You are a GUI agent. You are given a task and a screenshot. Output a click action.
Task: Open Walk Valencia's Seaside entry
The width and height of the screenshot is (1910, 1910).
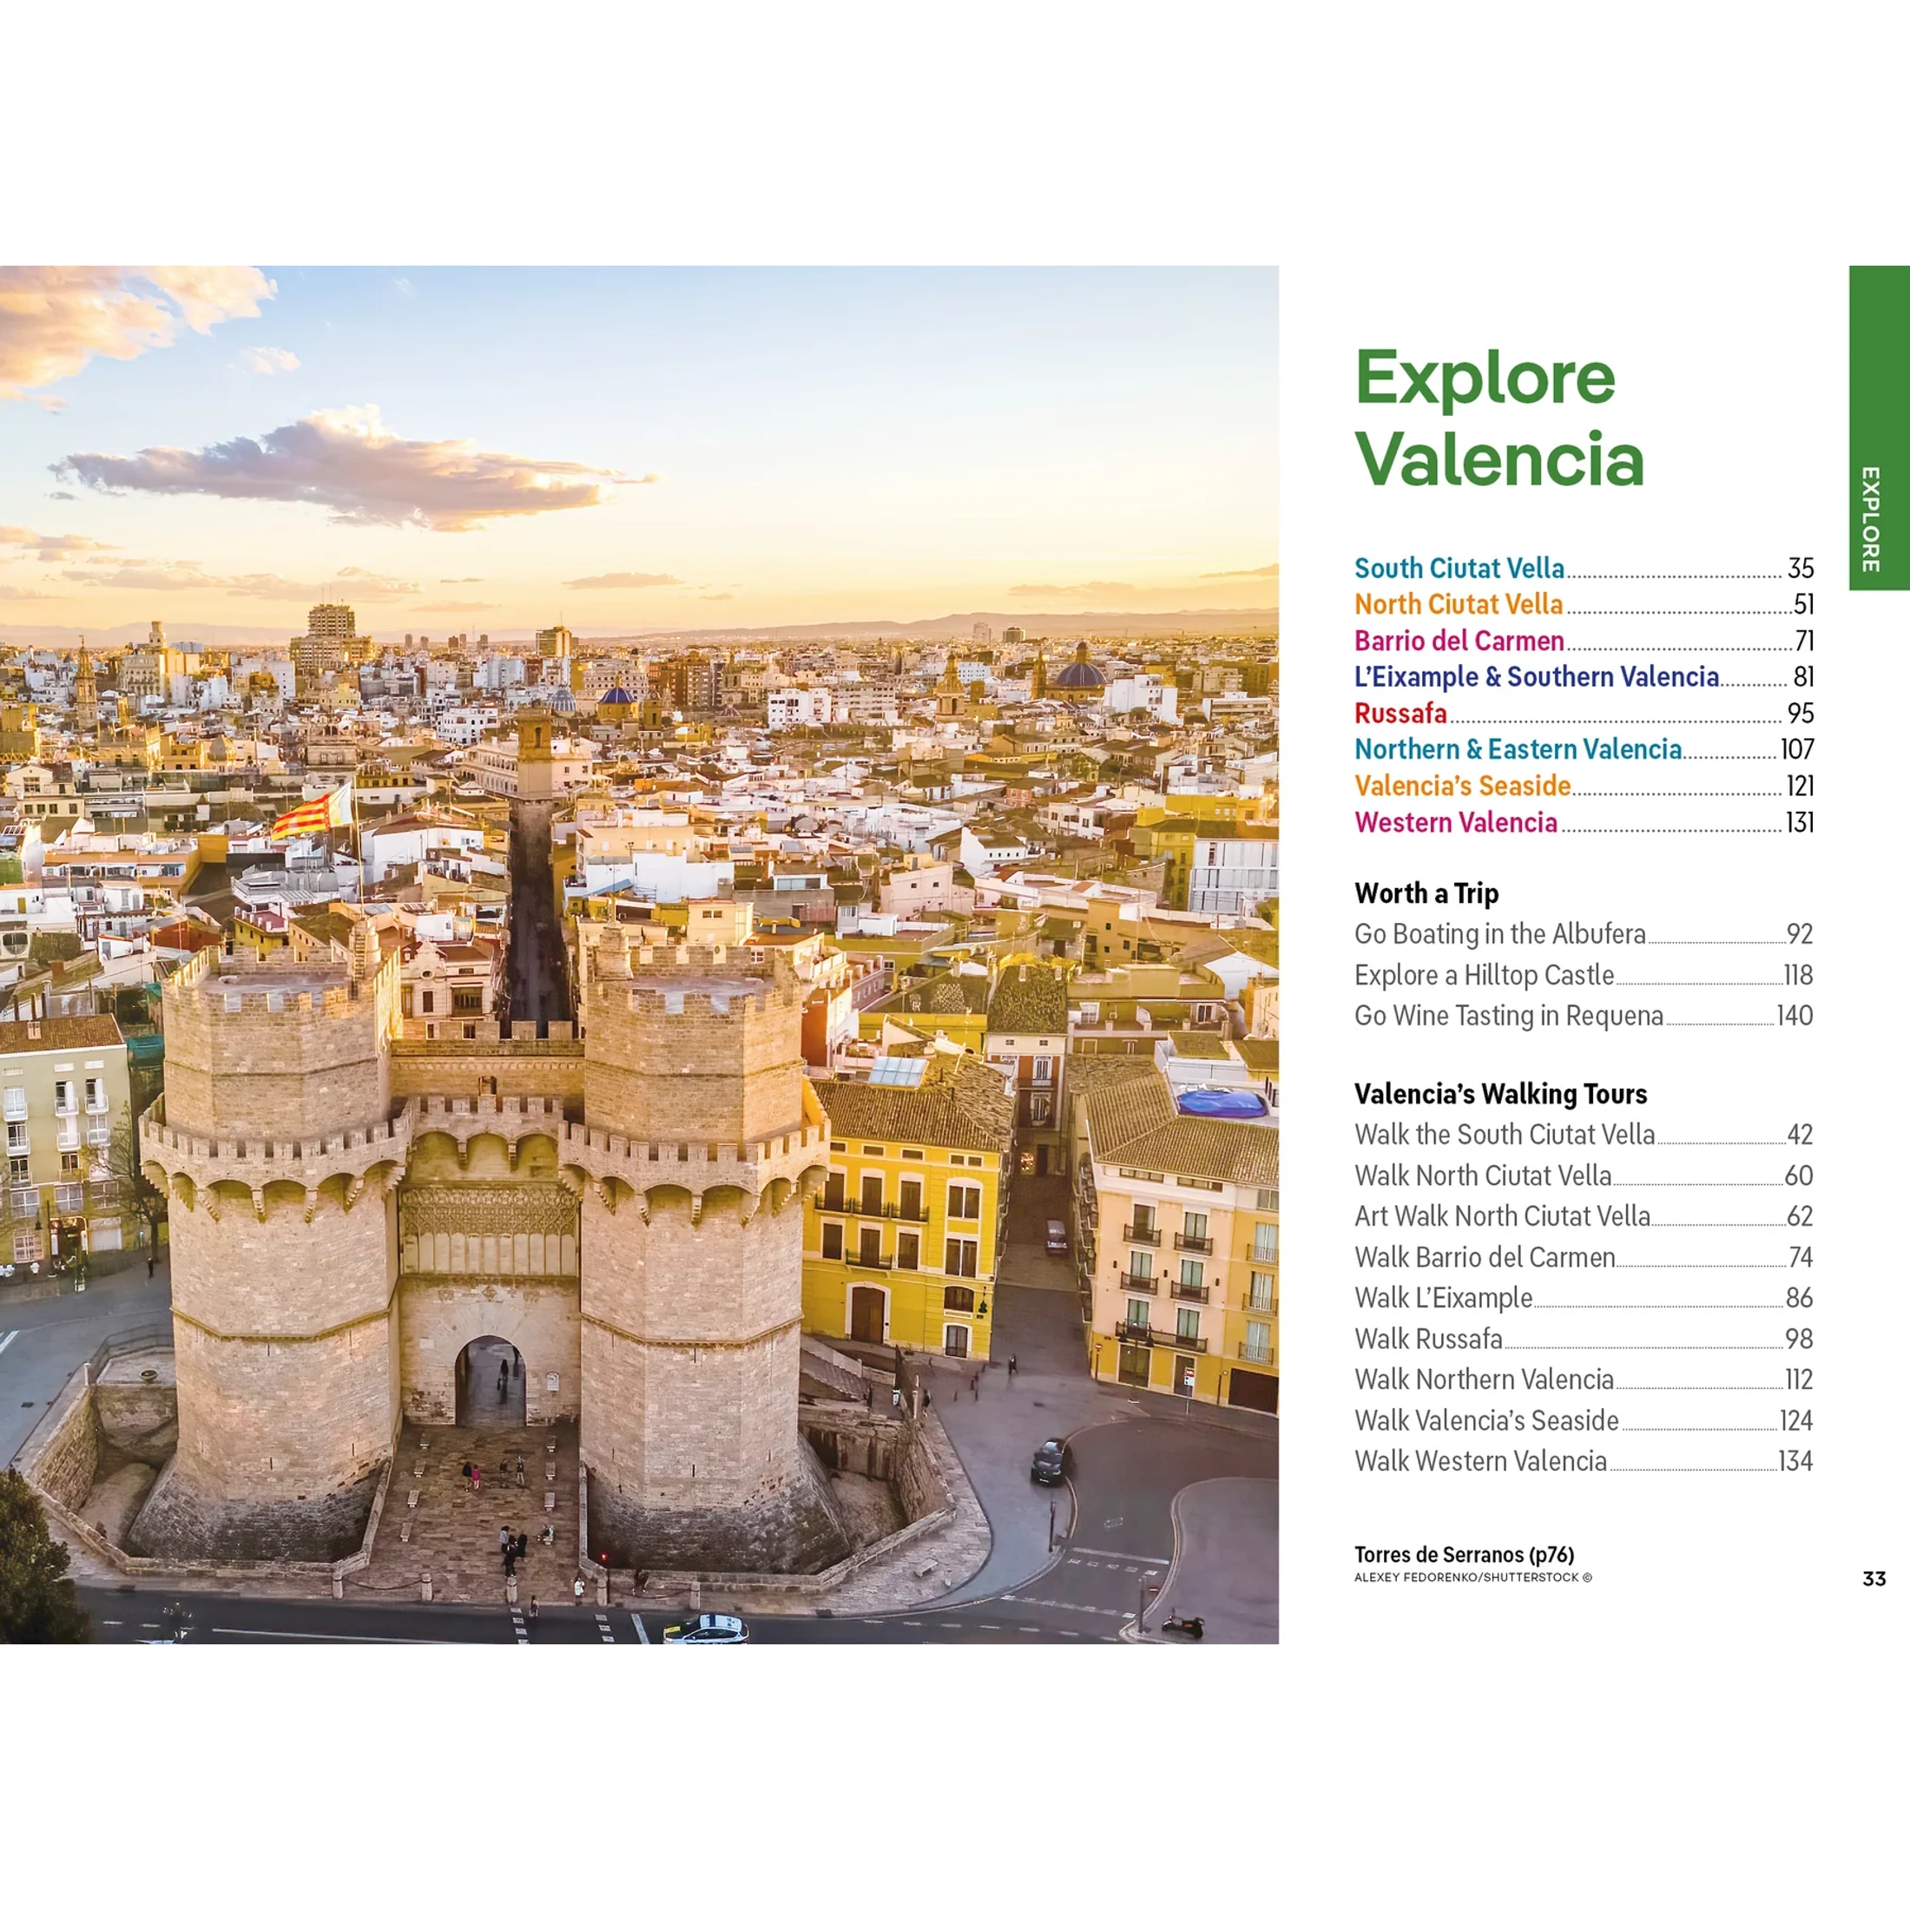(1485, 1420)
